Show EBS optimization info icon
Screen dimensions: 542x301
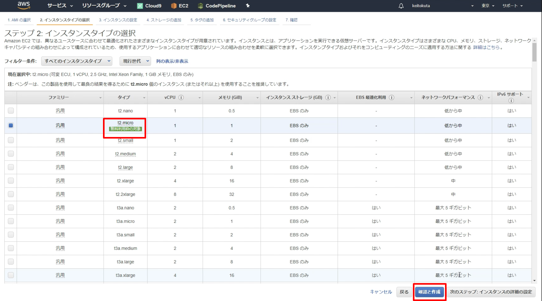(391, 97)
